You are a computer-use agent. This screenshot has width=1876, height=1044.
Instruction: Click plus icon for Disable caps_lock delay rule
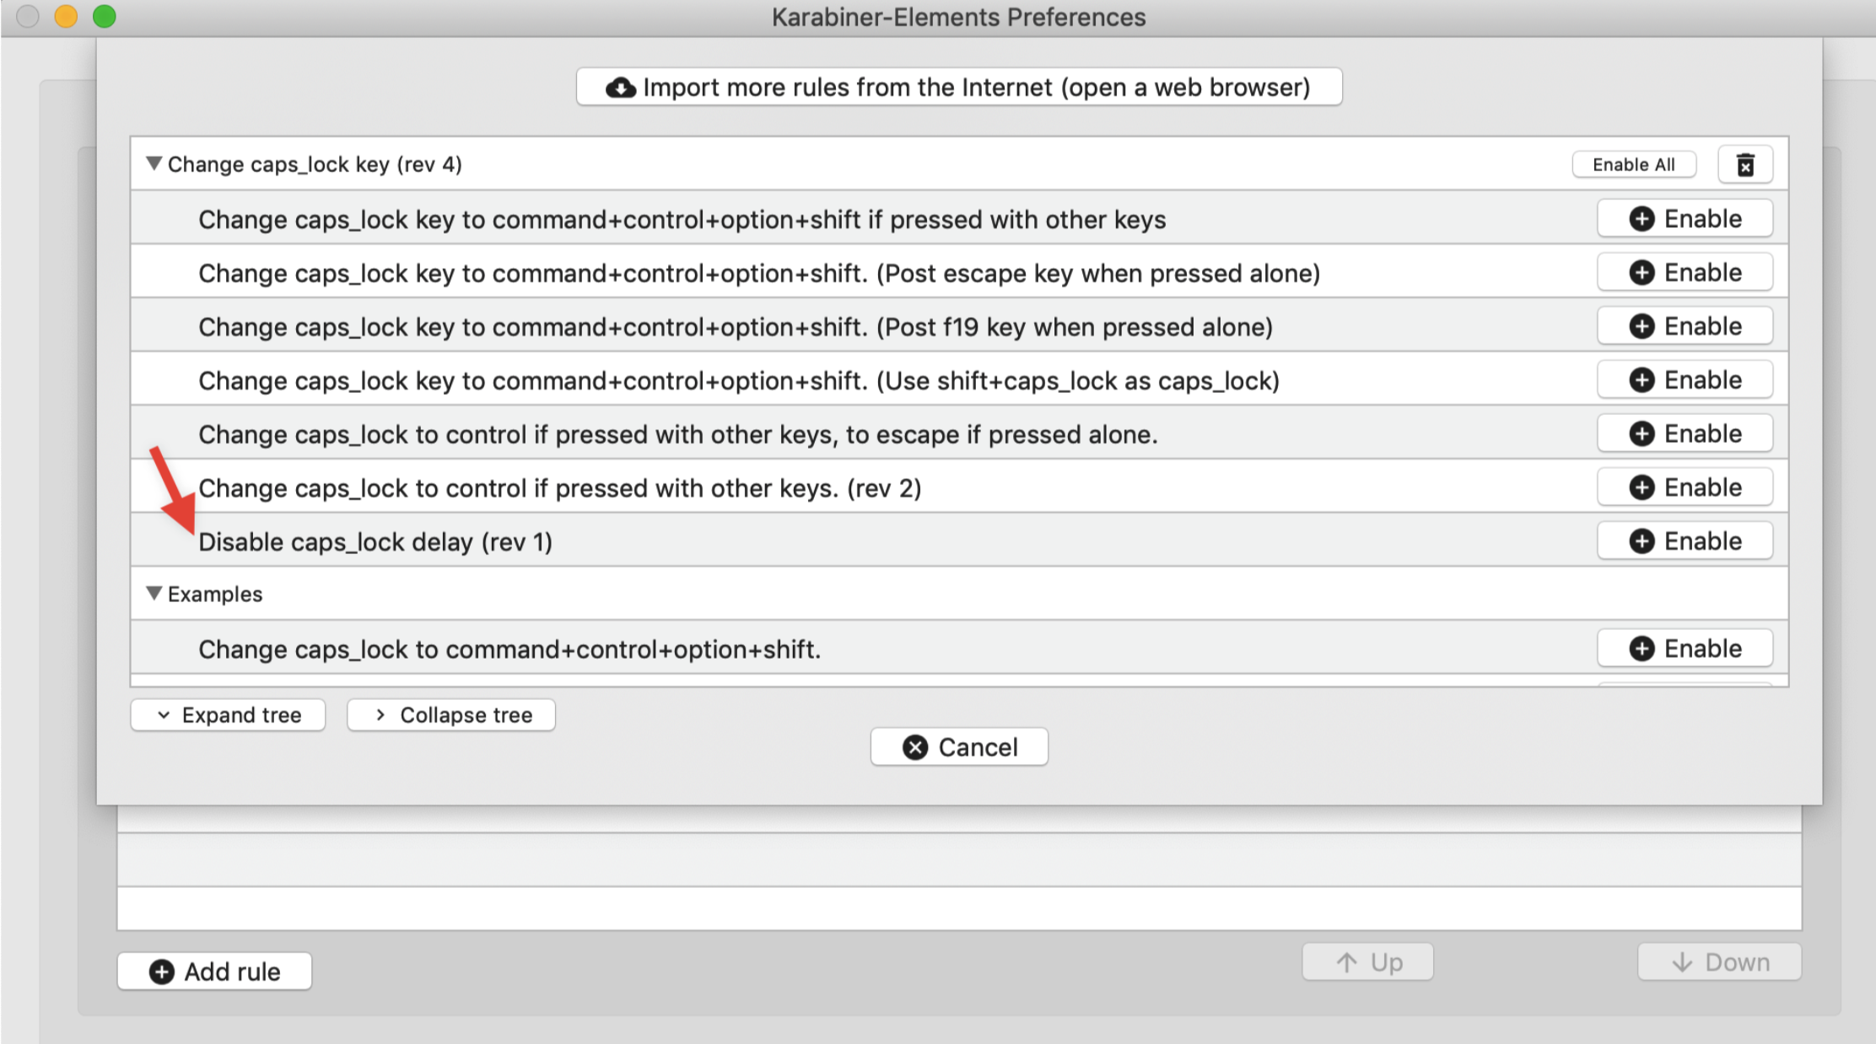[x=1641, y=541]
